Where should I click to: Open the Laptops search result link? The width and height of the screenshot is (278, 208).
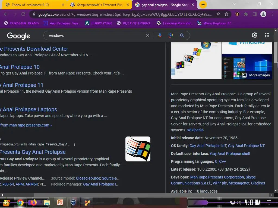pos(29,109)
